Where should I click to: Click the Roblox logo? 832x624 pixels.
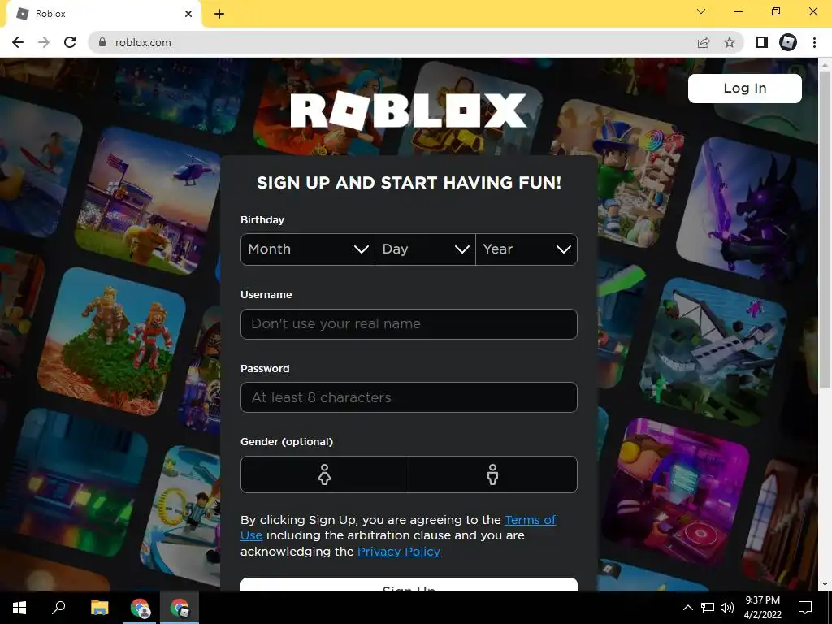[x=409, y=110]
